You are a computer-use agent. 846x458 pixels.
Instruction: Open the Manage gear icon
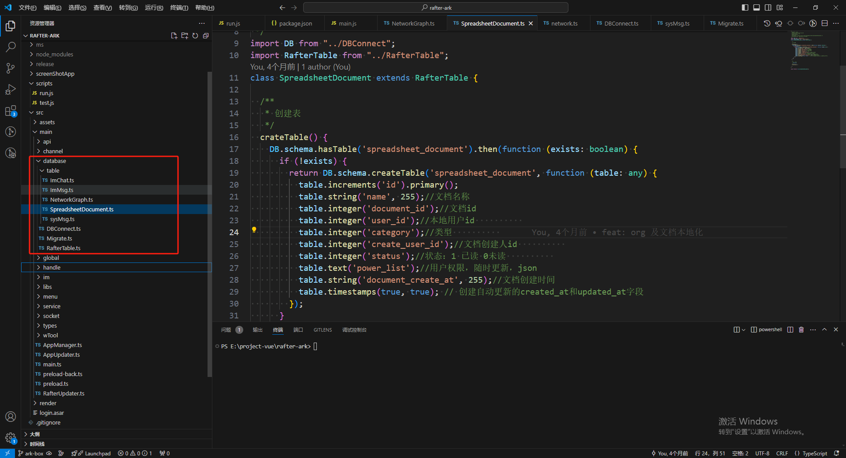11,438
